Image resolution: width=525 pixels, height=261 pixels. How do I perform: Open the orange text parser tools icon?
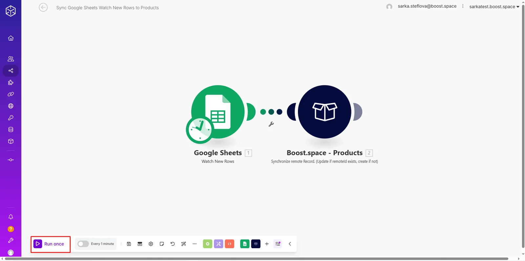230,244
